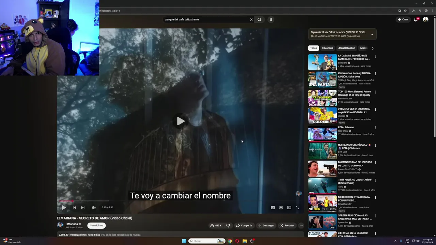Show hidden system tray icons
Screen dimensions: 436x245
[395, 241]
